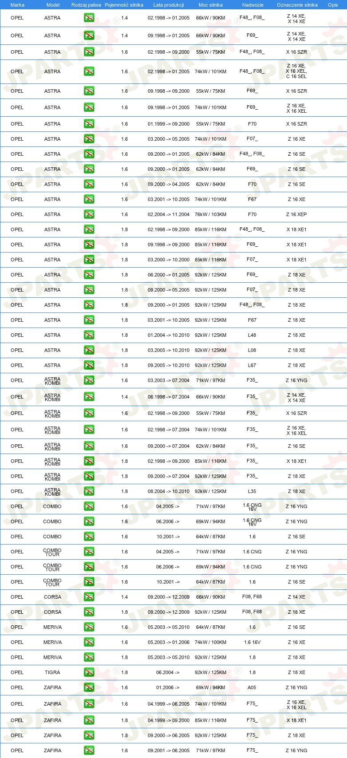Image resolution: width=347 pixels, height=758 pixels.
Task: Click the Opis column header
Action: pyautogui.click(x=333, y=5)
